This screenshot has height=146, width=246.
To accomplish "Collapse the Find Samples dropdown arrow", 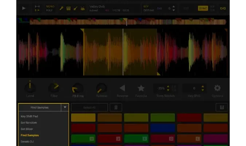I will coord(65,107).
